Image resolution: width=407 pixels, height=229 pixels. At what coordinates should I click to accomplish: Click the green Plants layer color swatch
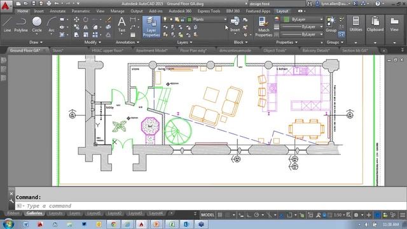pos(190,20)
